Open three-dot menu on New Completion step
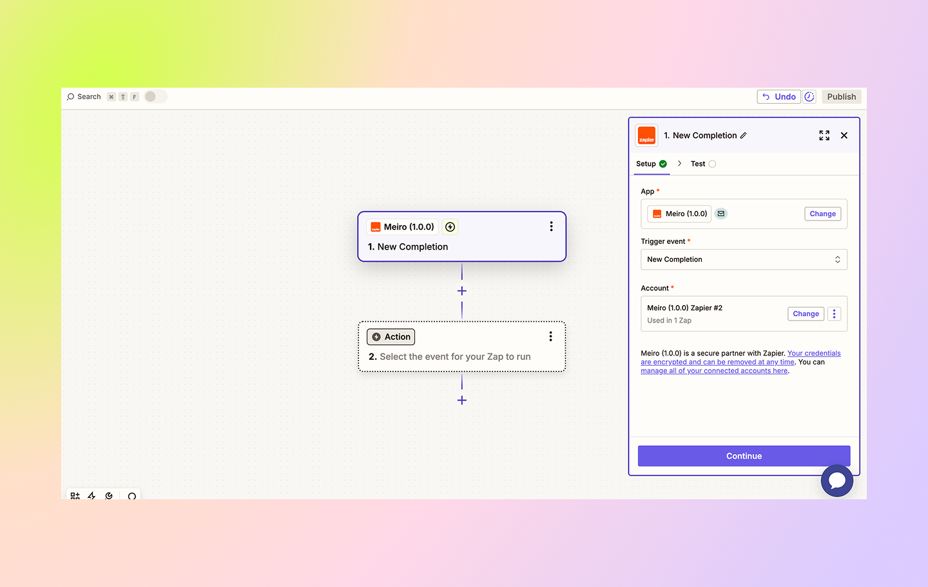This screenshot has width=928, height=587. pos(551,226)
